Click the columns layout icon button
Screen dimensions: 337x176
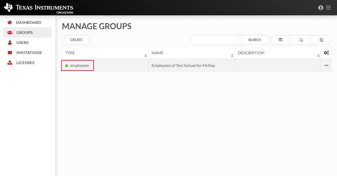280,40
